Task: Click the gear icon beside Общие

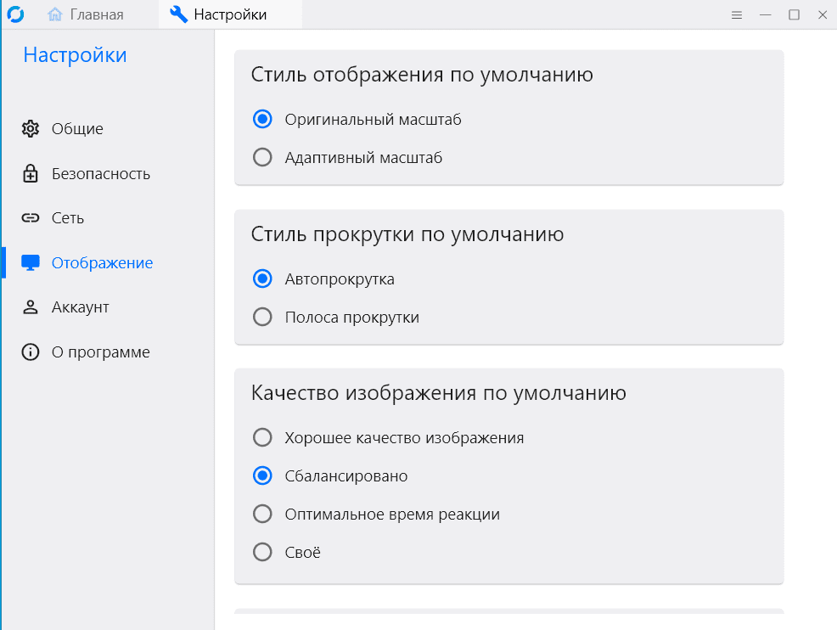Action: tap(31, 129)
